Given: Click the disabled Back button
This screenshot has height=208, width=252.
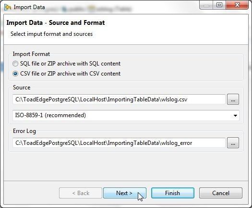Looking at the screenshot, I should coord(81,193).
